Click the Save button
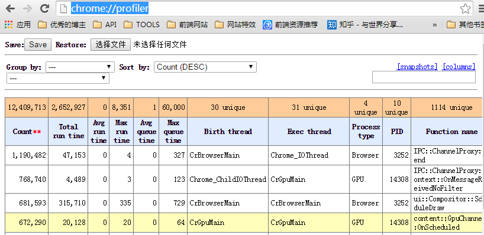This screenshot has height=235, width=484. [38, 45]
